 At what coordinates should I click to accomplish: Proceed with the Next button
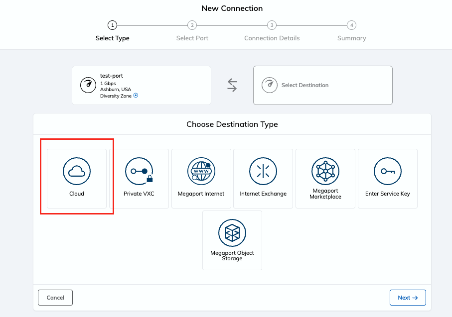[x=408, y=298]
